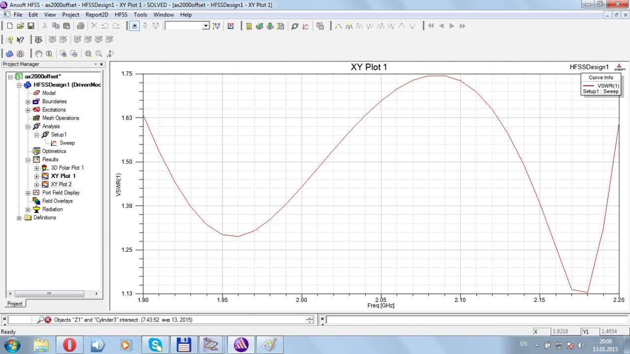Click the Paste clipboard icon

point(66,26)
